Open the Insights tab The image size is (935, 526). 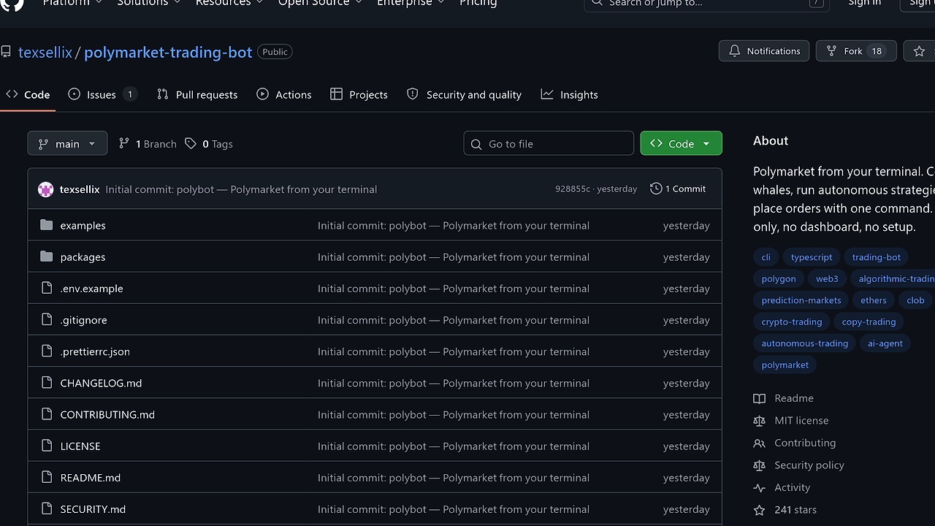click(x=569, y=94)
